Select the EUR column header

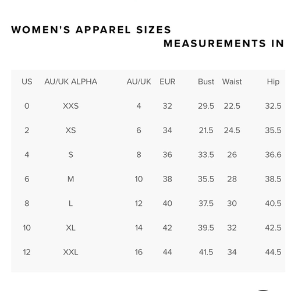[x=168, y=81]
